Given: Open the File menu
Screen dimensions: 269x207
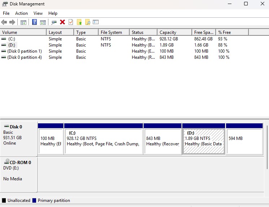Looking at the screenshot, I should [x=6, y=13].
